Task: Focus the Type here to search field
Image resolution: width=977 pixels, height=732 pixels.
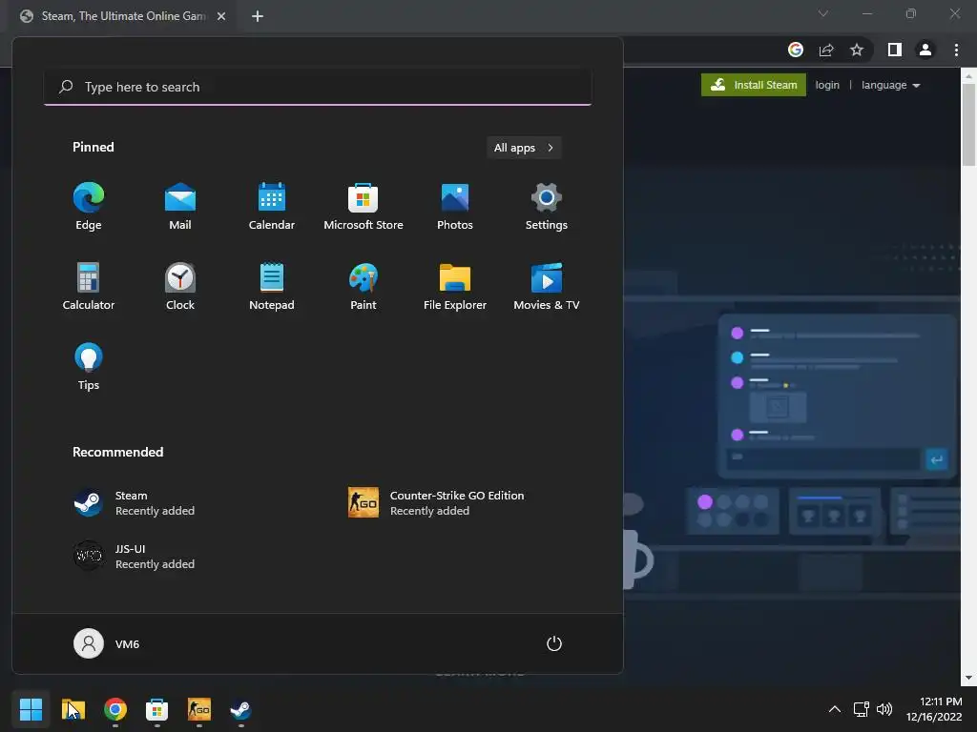Action: point(318,87)
